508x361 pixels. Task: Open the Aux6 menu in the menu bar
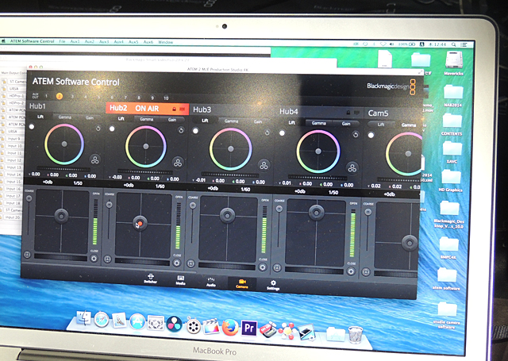148,42
